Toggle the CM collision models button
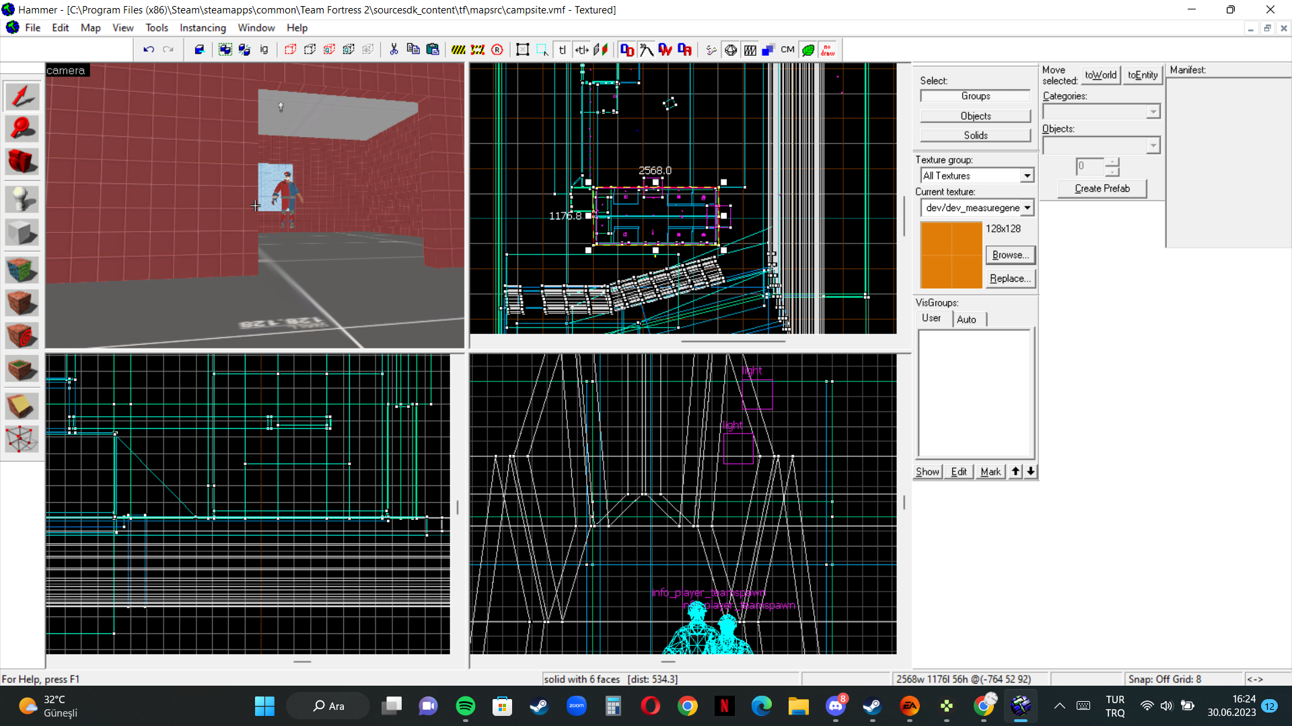The image size is (1292, 726). (x=788, y=50)
